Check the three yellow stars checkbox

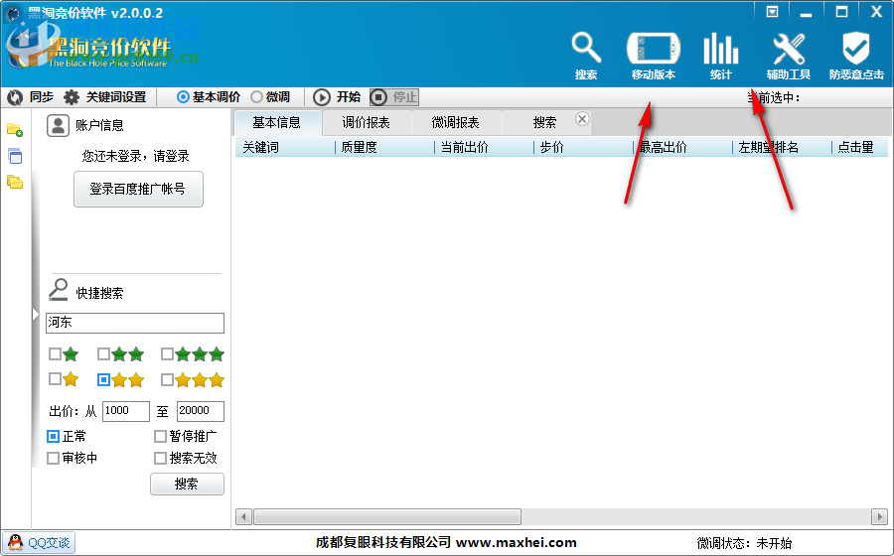pyautogui.click(x=167, y=379)
